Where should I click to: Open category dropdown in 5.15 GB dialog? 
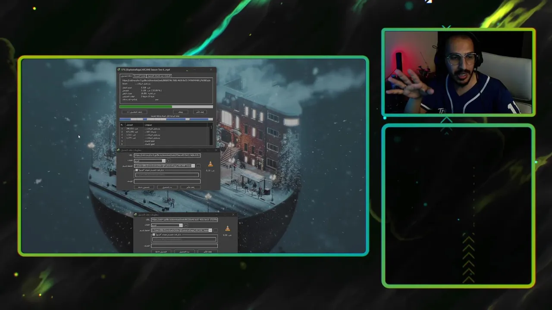pyautogui.click(x=150, y=161)
